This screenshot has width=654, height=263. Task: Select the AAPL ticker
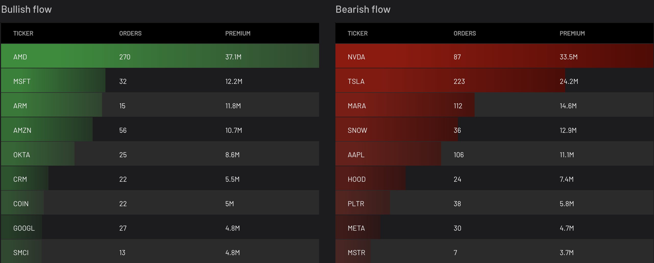[356, 155]
